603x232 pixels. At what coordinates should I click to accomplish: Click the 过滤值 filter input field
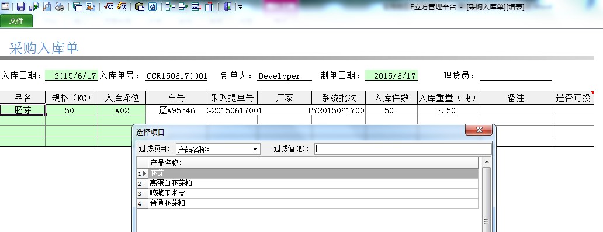[403, 149]
